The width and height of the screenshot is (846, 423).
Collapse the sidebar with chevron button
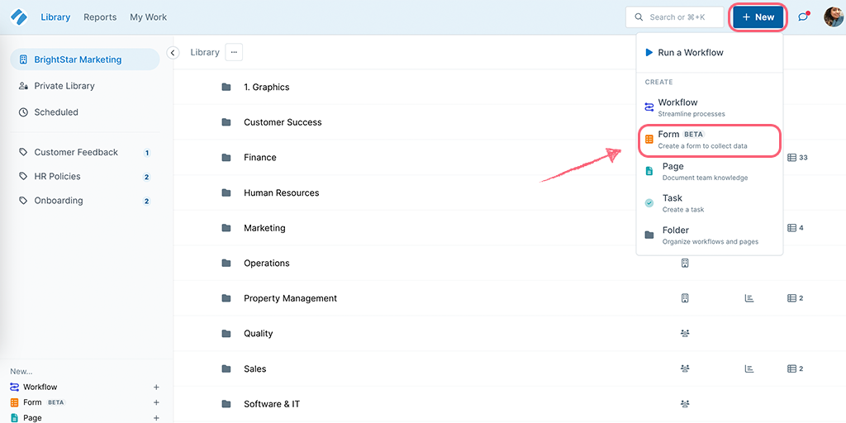coord(173,52)
